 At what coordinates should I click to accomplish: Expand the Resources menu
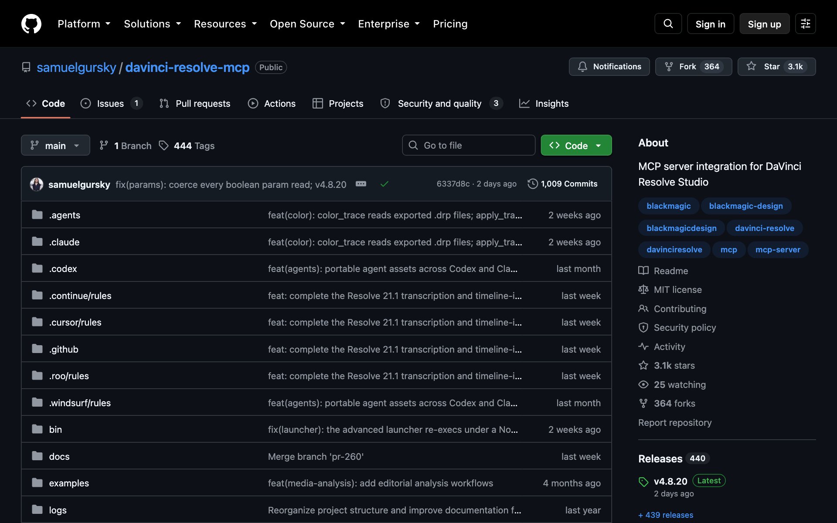pos(225,24)
